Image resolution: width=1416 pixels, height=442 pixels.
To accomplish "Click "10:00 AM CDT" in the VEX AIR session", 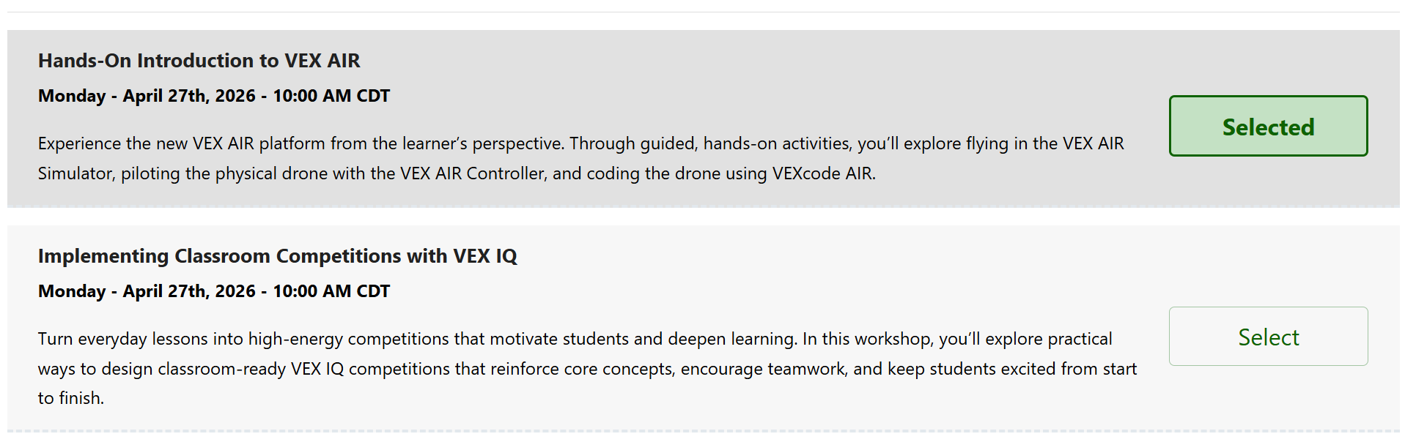I will point(331,96).
